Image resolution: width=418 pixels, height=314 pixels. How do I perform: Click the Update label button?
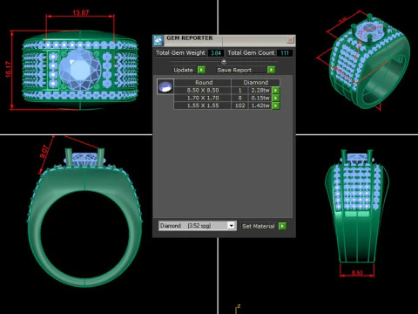coord(183,70)
